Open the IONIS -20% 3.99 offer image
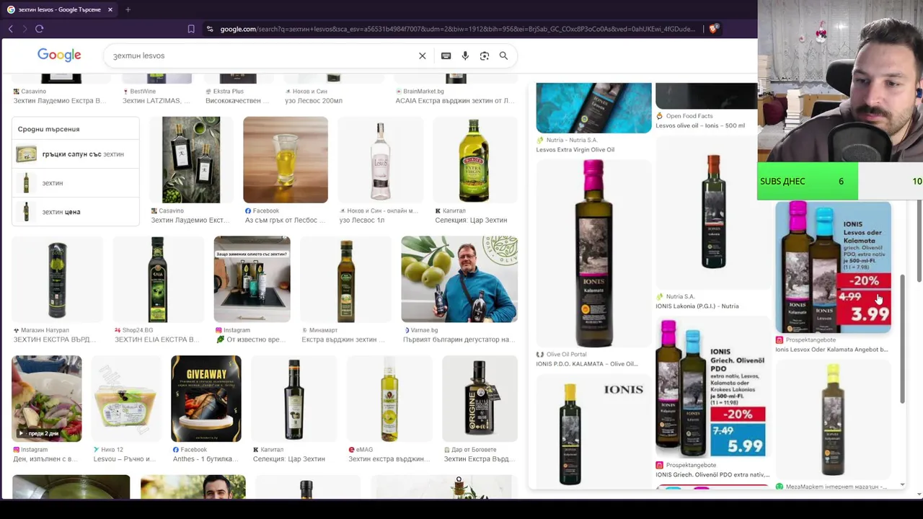Image resolution: width=923 pixels, height=519 pixels. click(833, 267)
